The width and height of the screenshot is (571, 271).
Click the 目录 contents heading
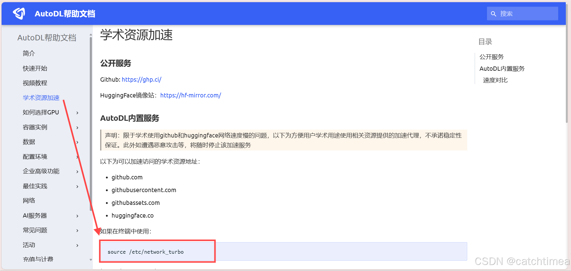click(485, 42)
